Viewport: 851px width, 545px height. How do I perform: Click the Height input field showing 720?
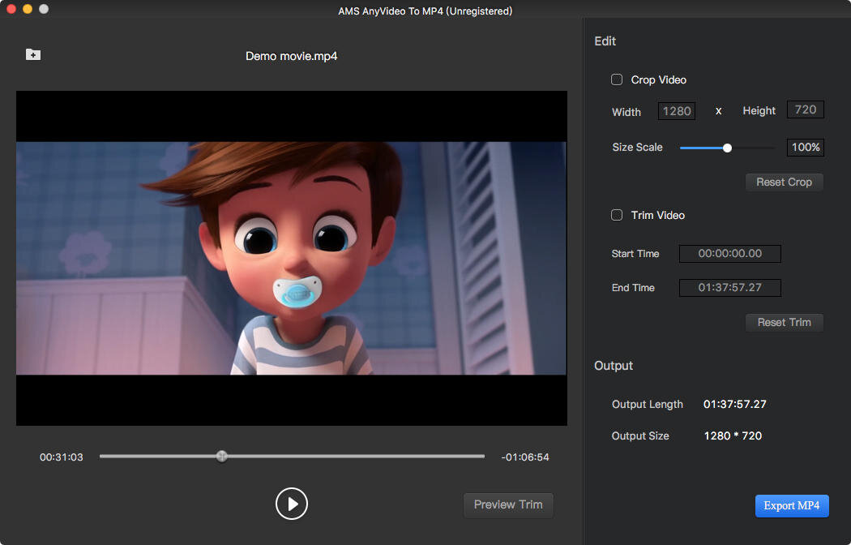[x=806, y=109]
